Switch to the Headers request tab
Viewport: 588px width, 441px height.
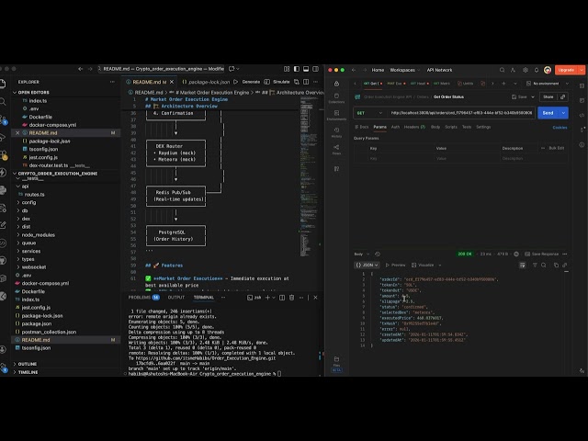click(414, 127)
